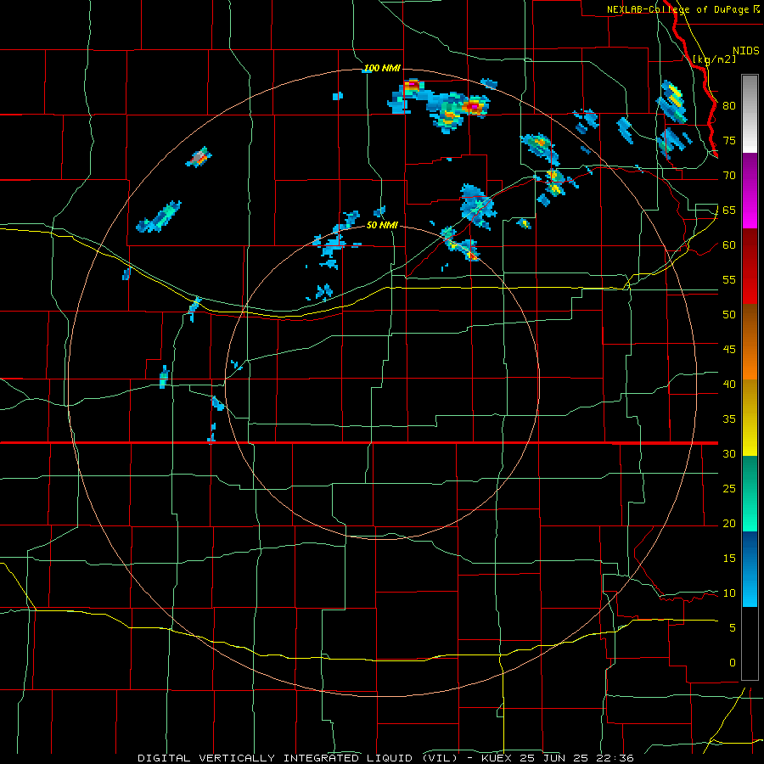Select the "65" value on the color scale
The height and width of the screenshot is (764, 764).
(x=729, y=210)
